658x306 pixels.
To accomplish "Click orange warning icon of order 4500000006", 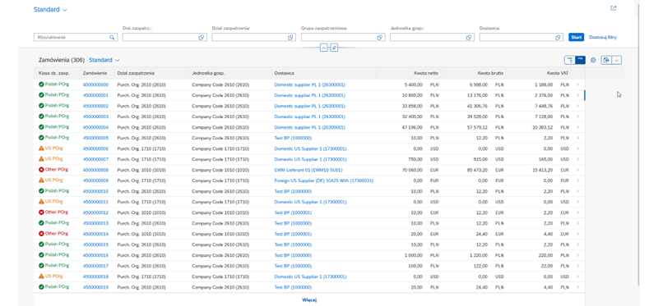I will (41, 148).
